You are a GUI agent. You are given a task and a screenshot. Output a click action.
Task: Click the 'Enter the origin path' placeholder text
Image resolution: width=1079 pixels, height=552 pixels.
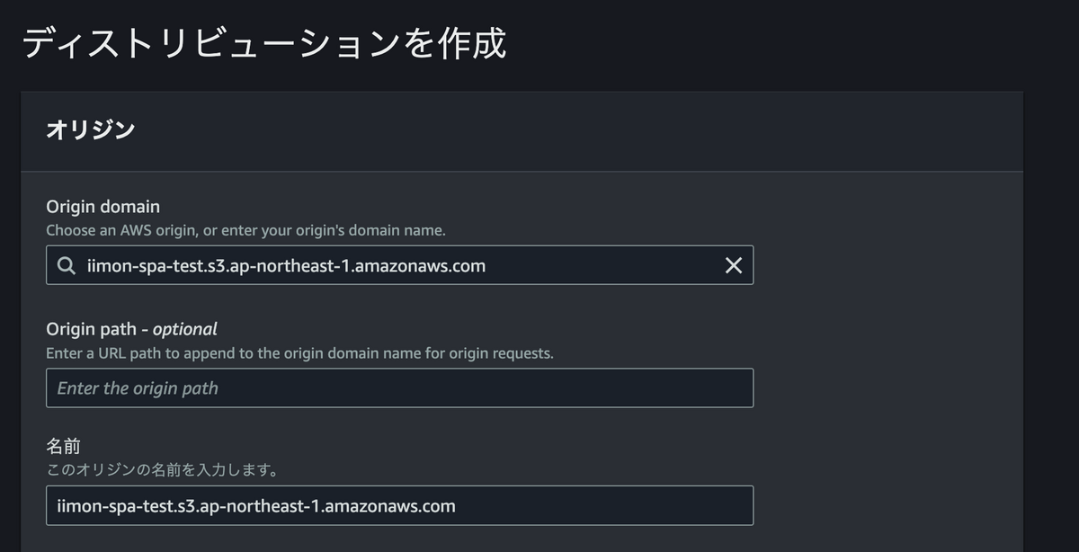click(x=138, y=388)
